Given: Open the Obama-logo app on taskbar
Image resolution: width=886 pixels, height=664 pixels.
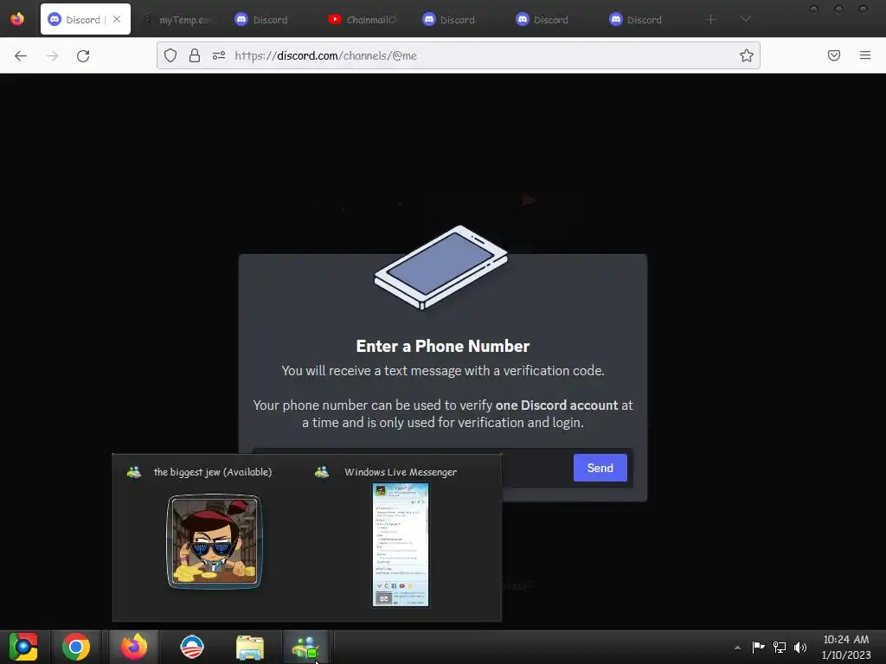Looking at the screenshot, I should [x=191, y=647].
